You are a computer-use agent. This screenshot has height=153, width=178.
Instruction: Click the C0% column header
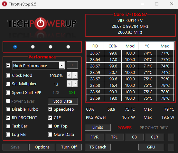113,46
